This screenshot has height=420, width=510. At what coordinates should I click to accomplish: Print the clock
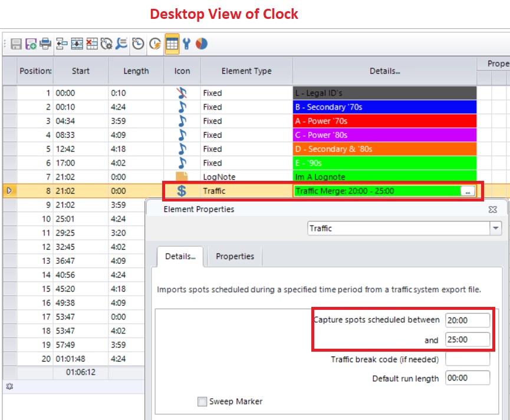(47, 44)
